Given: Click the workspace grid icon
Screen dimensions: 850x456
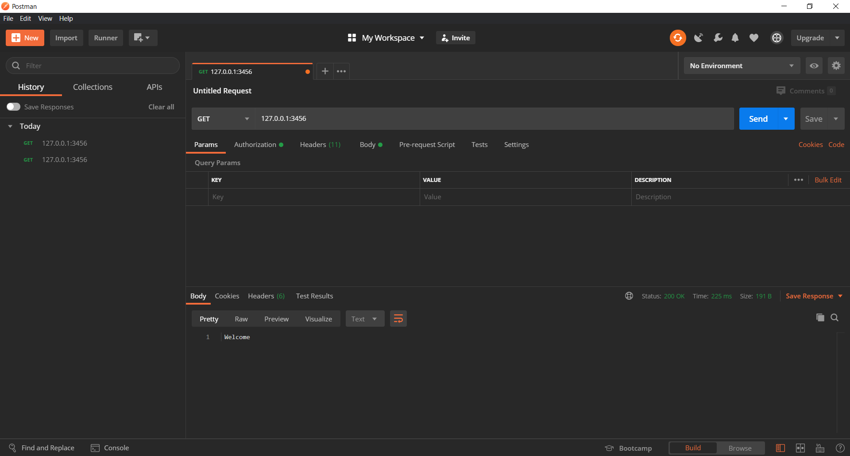Looking at the screenshot, I should [x=352, y=38].
